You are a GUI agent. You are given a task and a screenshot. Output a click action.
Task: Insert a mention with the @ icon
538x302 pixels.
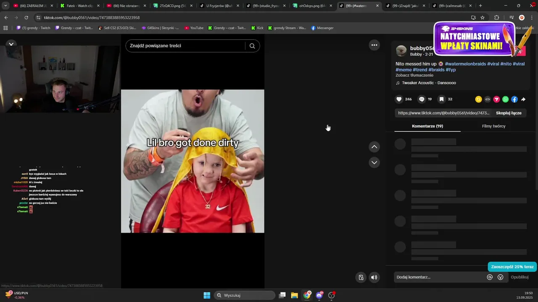click(490, 277)
